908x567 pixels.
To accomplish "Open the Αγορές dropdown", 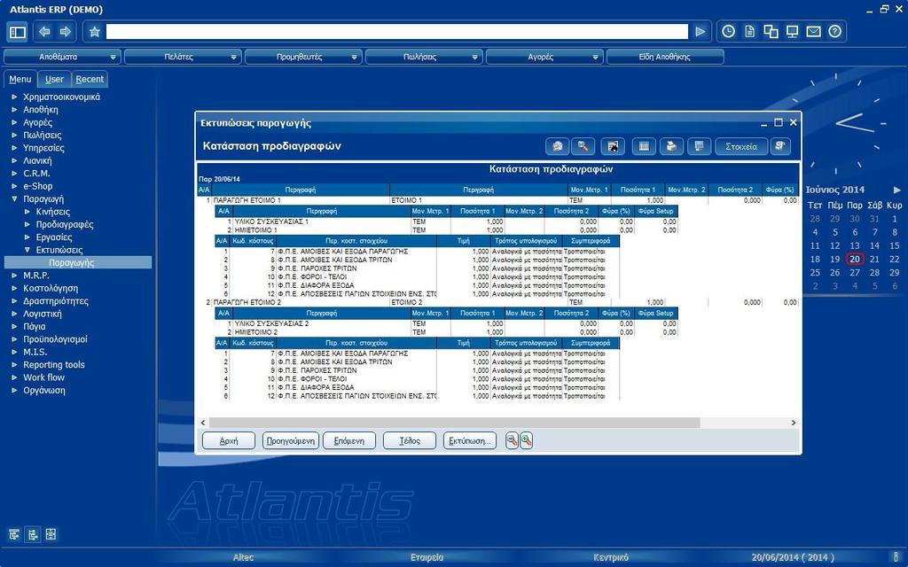I will click(x=595, y=58).
